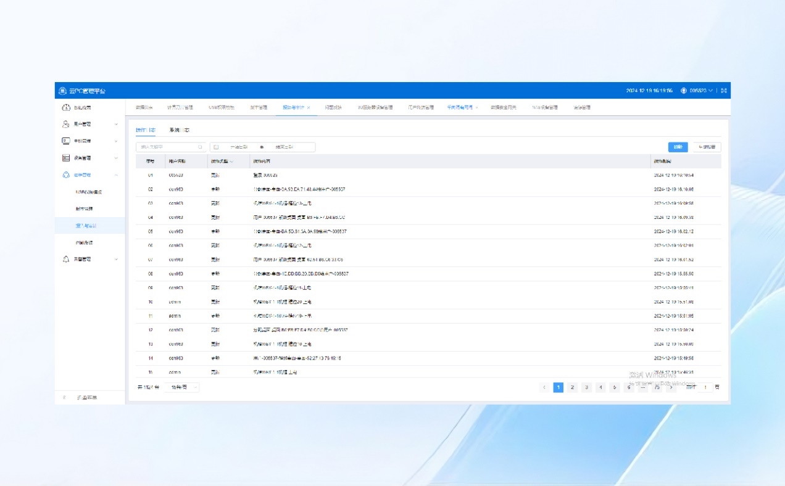Select current page 1 button
Viewport: 785px width, 486px height.
tap(559, 387)
